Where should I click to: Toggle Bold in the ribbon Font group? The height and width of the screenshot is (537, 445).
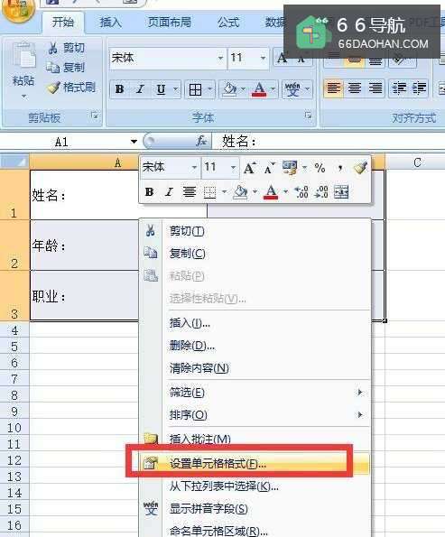point(119,89)
